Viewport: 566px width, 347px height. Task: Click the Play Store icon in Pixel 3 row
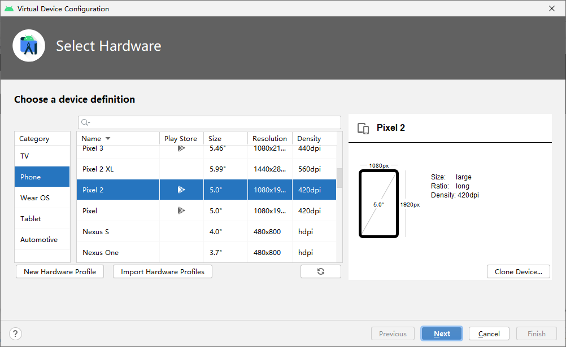tap(181, 148)
